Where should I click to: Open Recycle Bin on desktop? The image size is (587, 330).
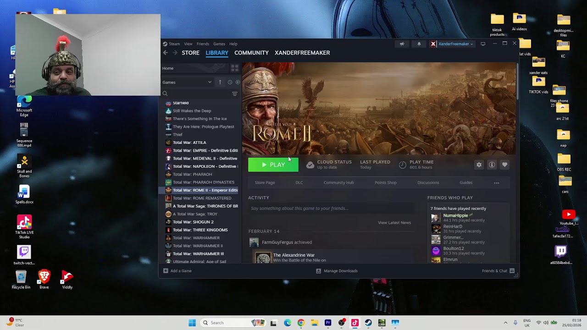tap(21, 280)
